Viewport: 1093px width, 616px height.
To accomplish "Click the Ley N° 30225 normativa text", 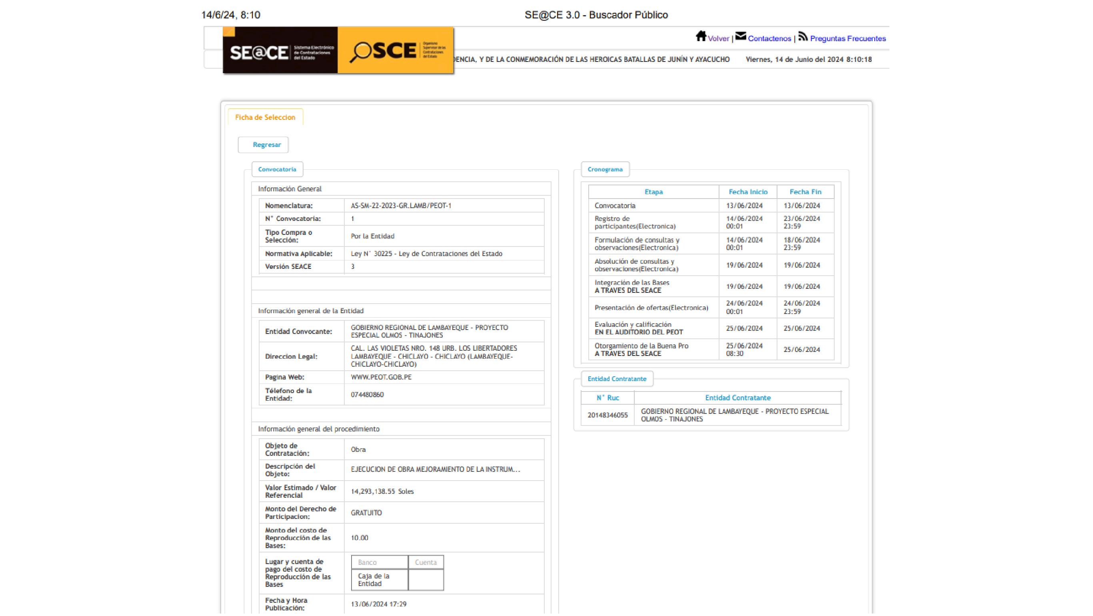I will click(x=426, y=254).
